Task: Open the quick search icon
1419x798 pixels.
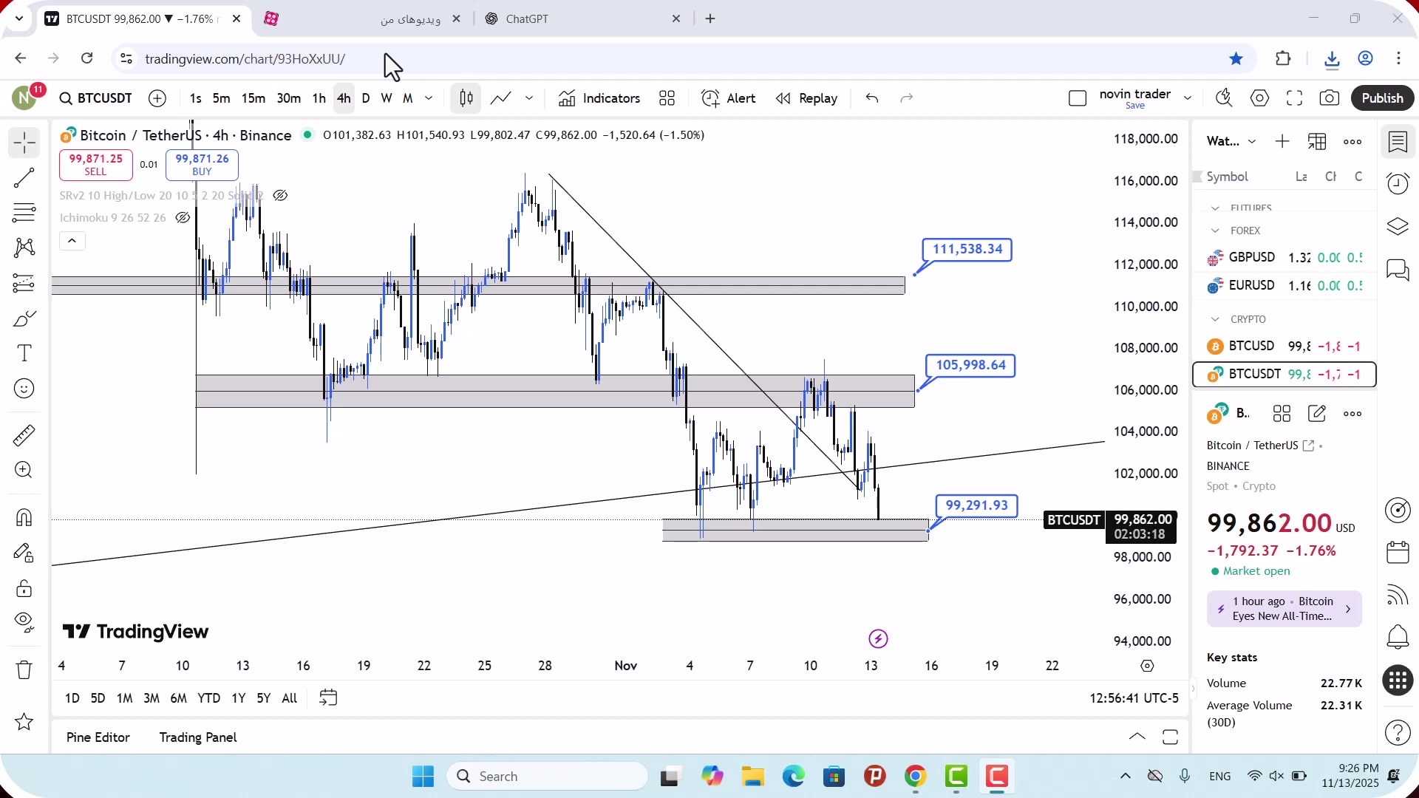Action: click(1225, 98)
